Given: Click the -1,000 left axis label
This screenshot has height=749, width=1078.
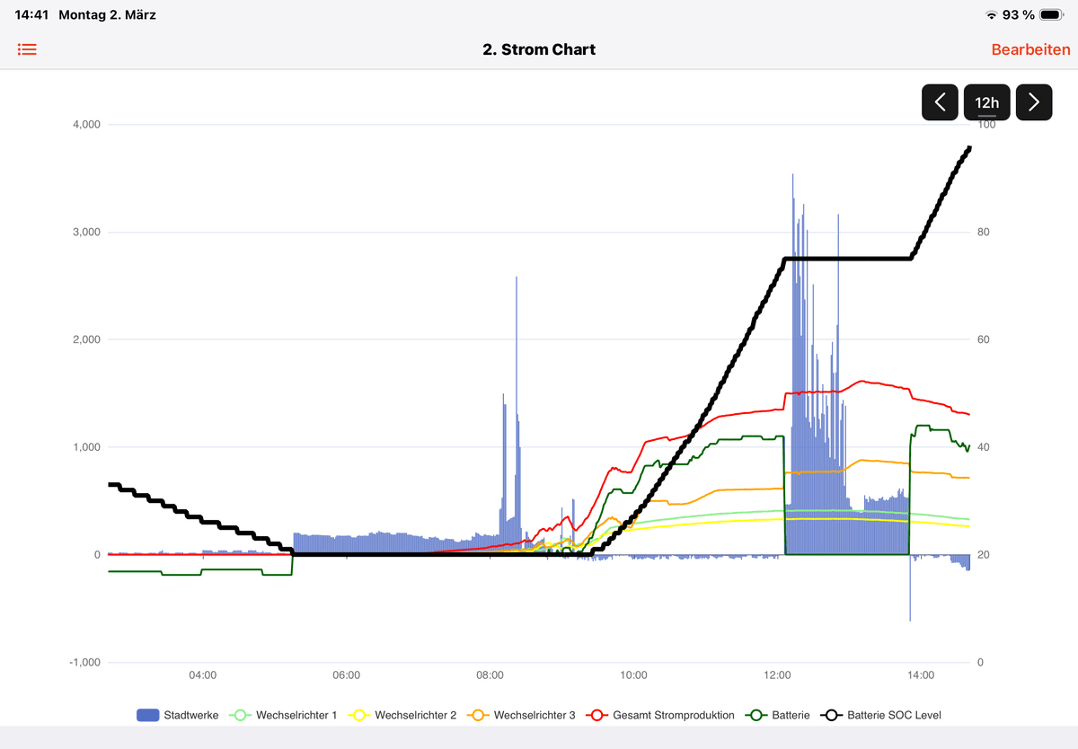Looking at the screenshot, I should pyautogui.click(x=84, y=663).
